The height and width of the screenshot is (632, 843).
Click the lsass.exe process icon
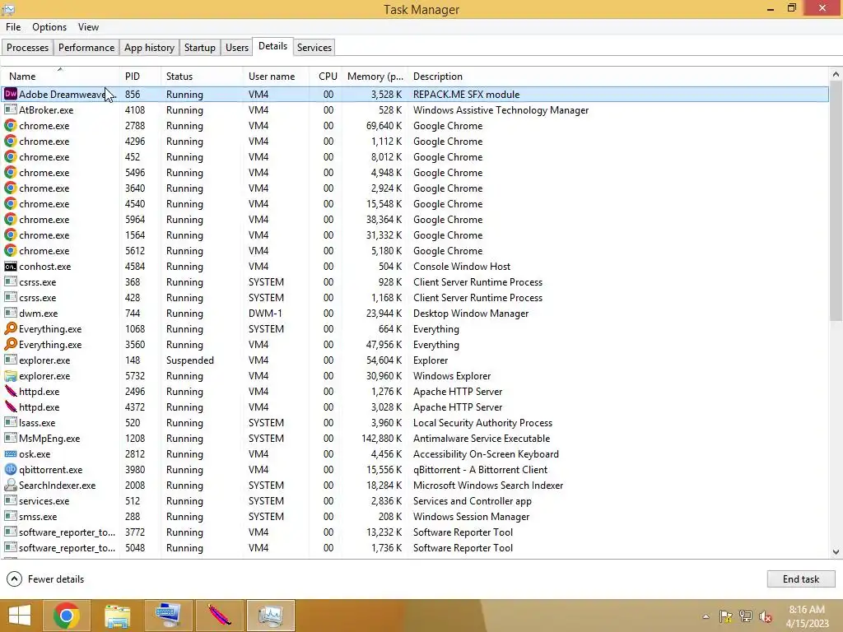10,422
